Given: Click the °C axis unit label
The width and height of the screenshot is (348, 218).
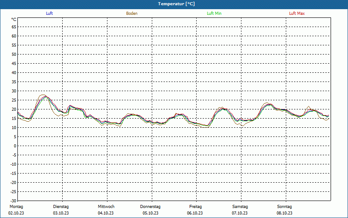Looking at the screenshot, I should [x=14, y=20].
